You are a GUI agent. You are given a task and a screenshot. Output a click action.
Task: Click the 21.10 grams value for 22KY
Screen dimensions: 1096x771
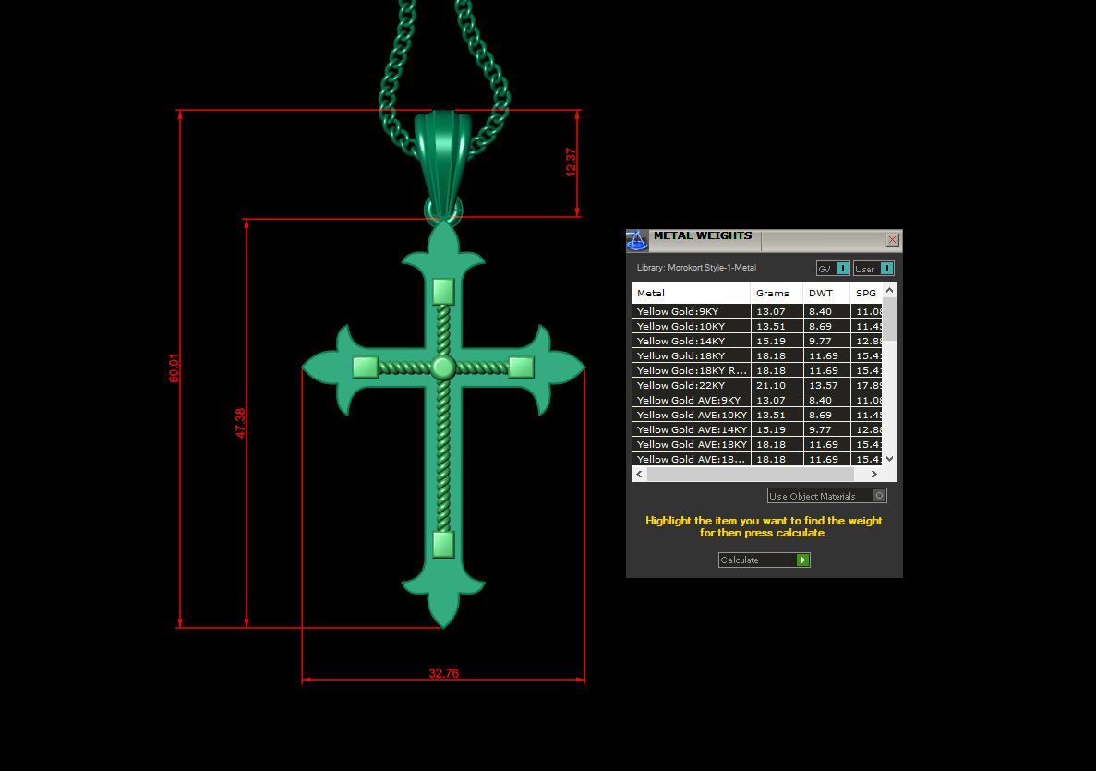click(771, 385)
